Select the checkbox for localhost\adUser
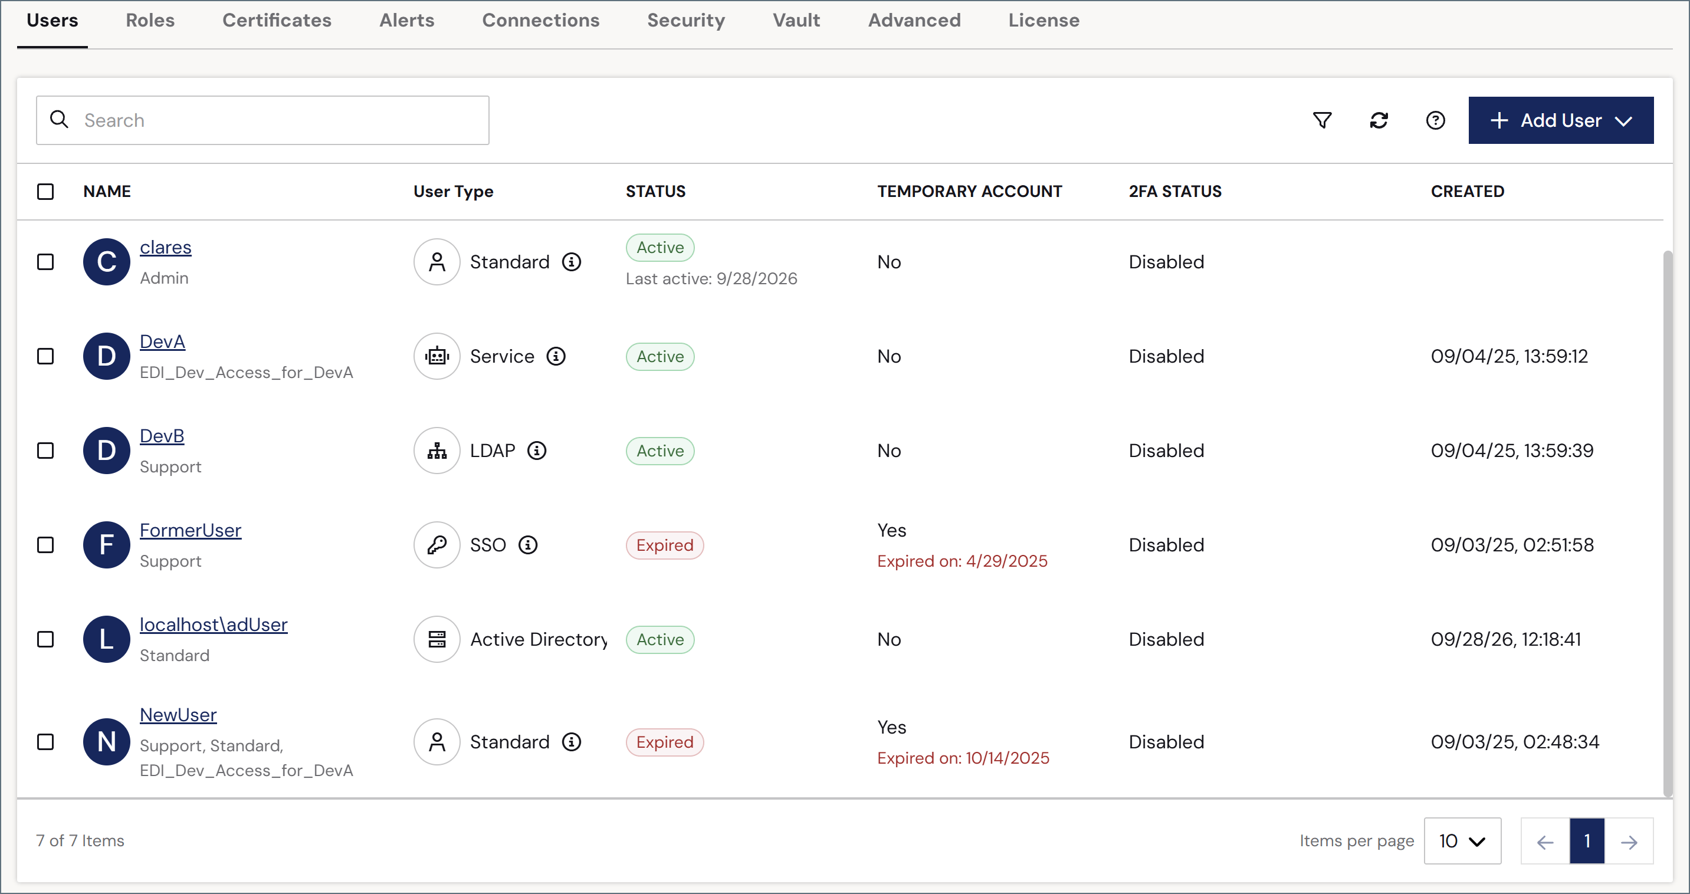Image resolution: width=1690 pixels, height=894 pixels. pyautogui.click(x=45, y=639)
